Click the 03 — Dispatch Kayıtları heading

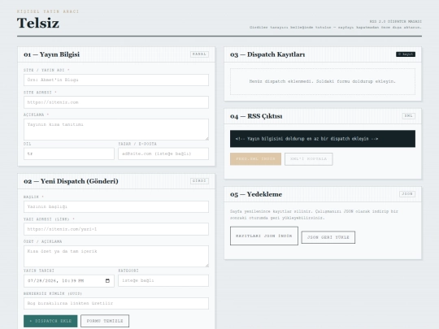tap(267, 54)
